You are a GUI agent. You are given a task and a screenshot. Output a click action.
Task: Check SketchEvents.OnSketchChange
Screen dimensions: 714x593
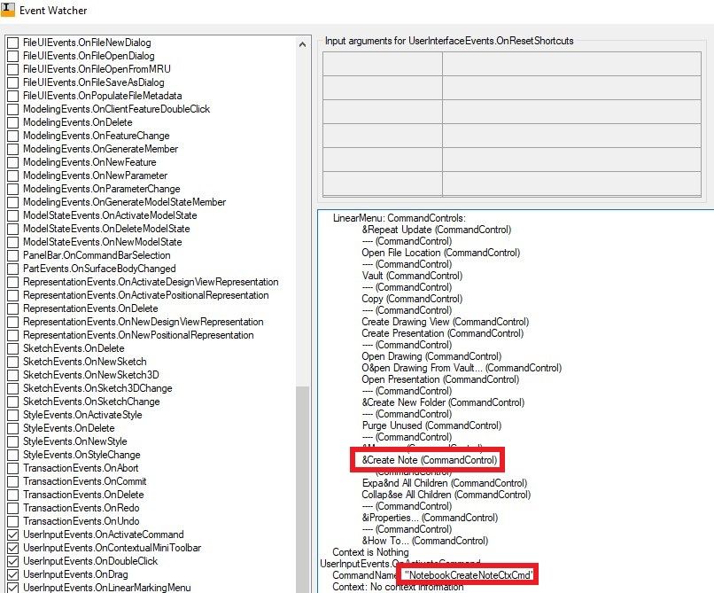12,402
